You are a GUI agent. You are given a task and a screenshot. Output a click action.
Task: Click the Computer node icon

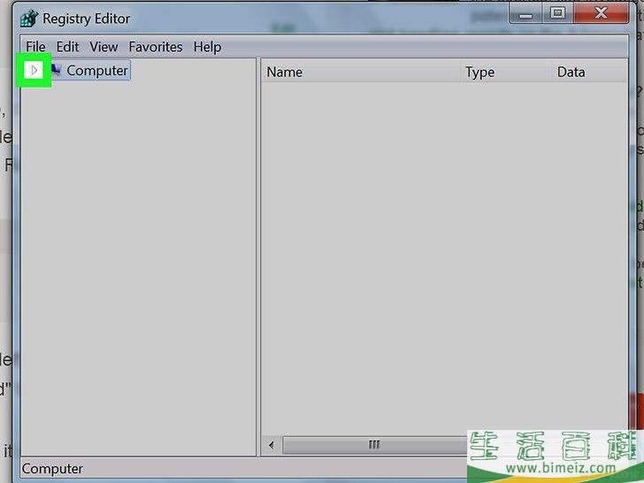pyautogui.click(x=57, y=70)
